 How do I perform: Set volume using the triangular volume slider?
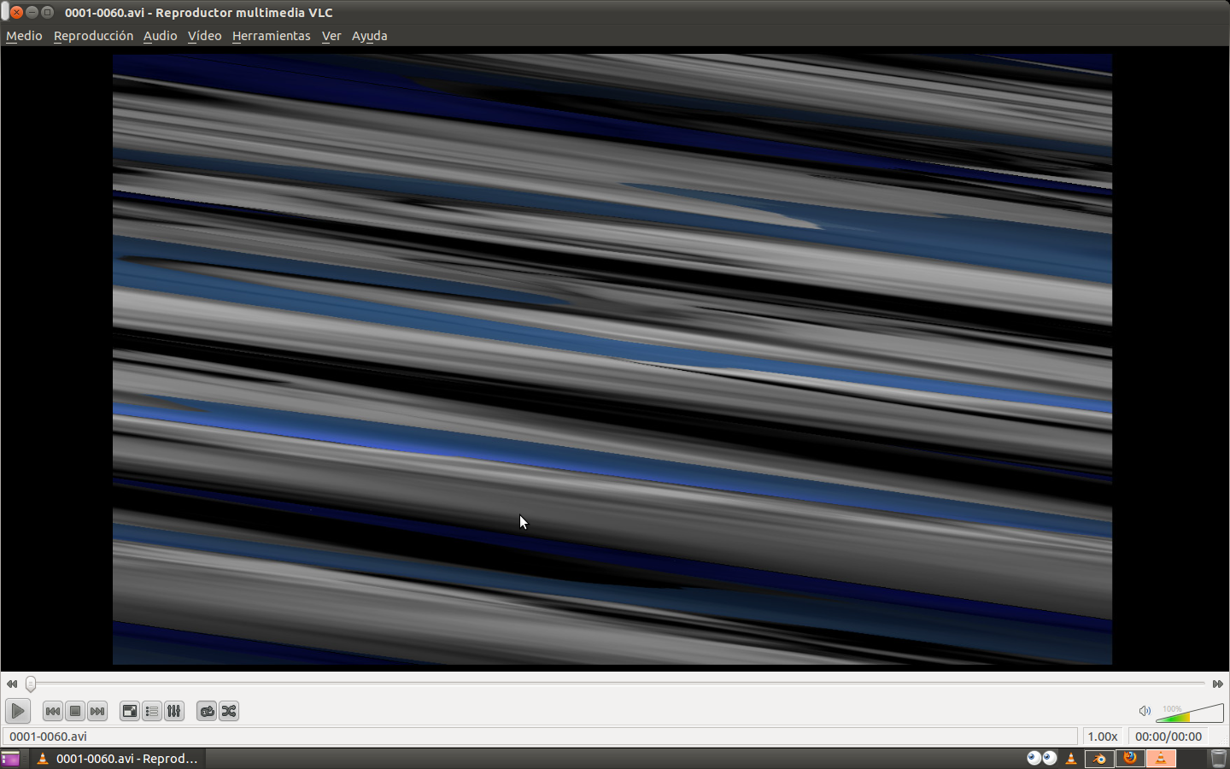tap(1190, 713)
